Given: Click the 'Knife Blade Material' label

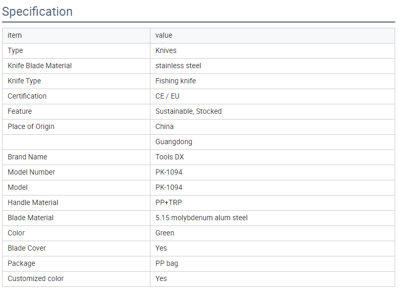Looking at the screenshot, I should (x=40, y=66).
